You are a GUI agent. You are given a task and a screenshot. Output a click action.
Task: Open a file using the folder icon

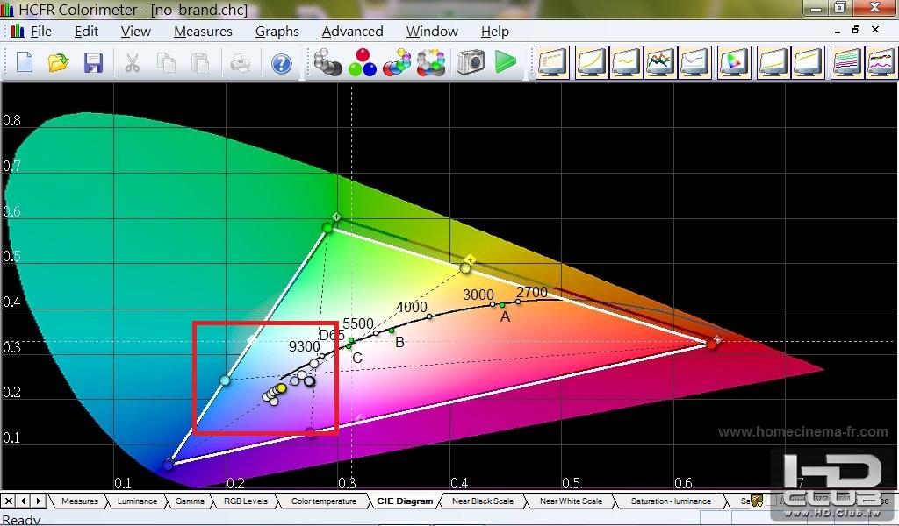click(58, 62)
